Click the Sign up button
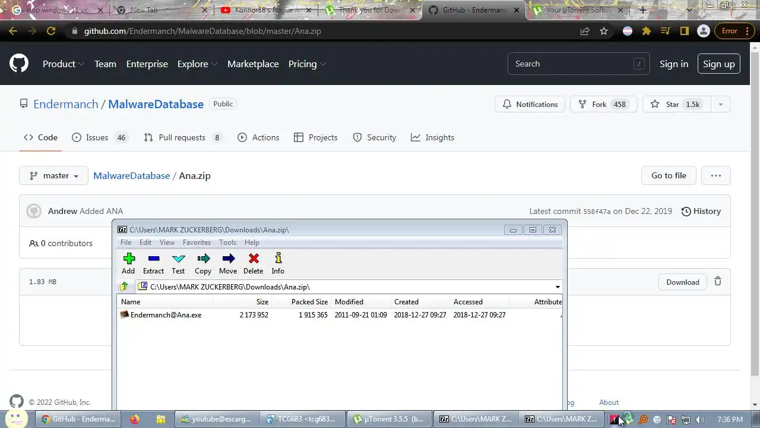The image size is (760, 428). click(x=718, y=64)
